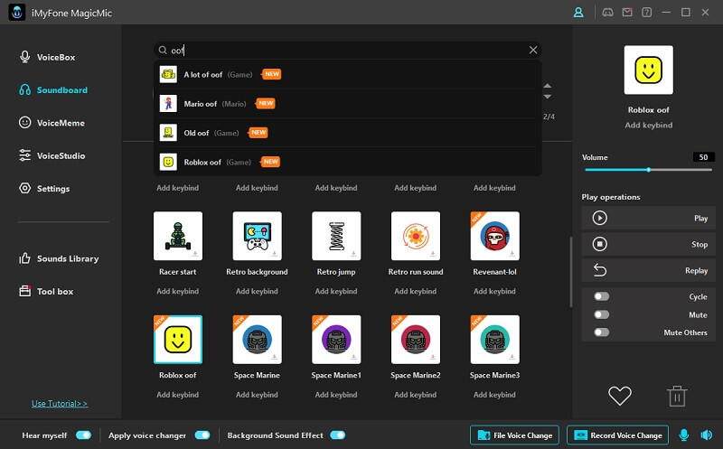This screenshot has height=449, width=723.
Task: Add keybind for Revenant-lol
Action: [x=494, y=291]
